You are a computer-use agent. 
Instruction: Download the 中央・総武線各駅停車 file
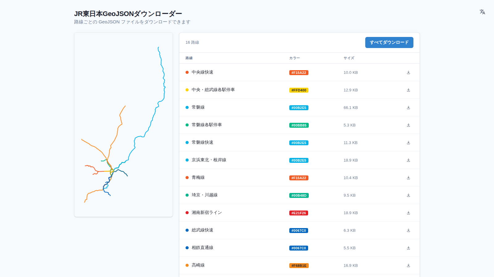click(x=408, y=90)
